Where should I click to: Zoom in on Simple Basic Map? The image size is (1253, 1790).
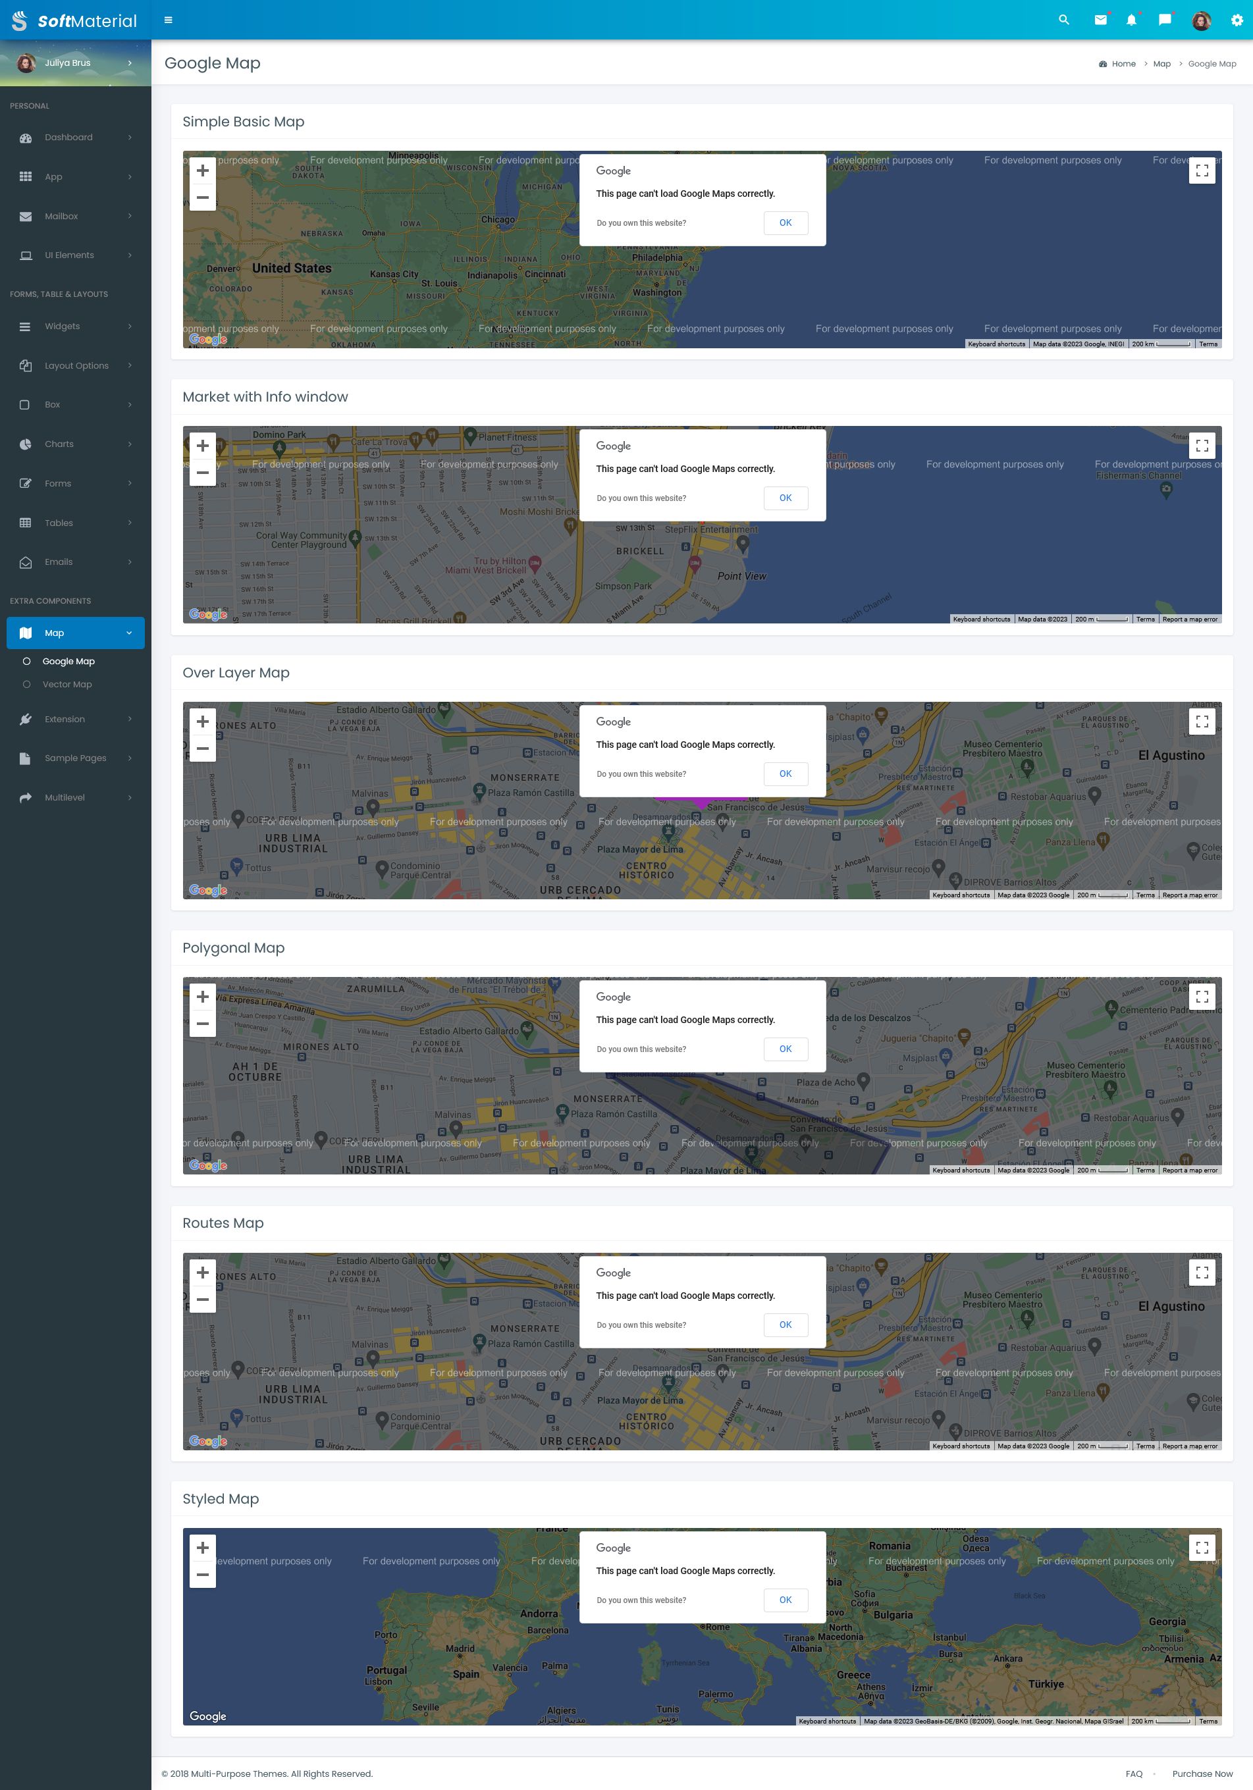click(x=203, y=171)
